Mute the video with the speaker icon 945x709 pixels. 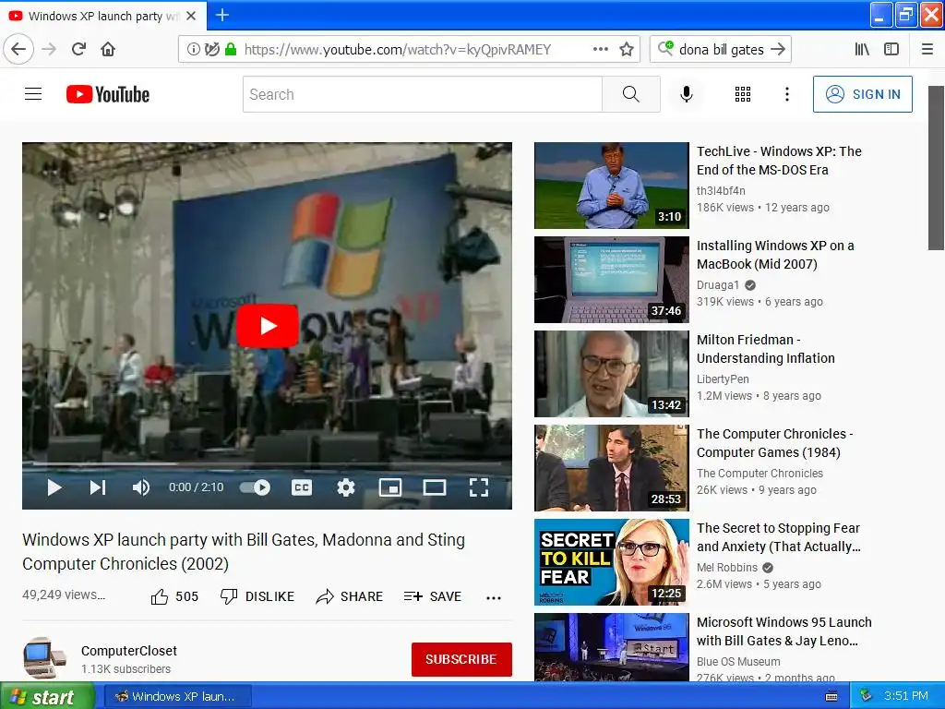140,487
